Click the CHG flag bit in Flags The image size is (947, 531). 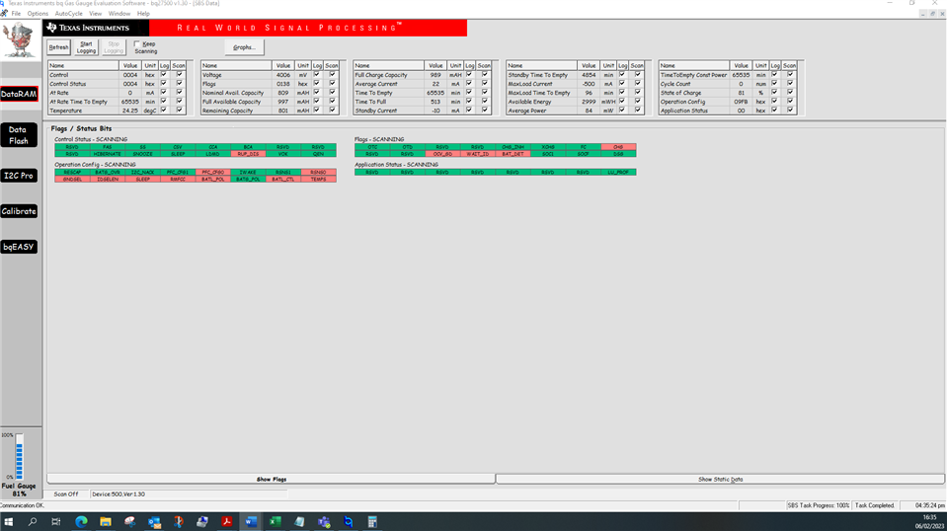[618, 147]
